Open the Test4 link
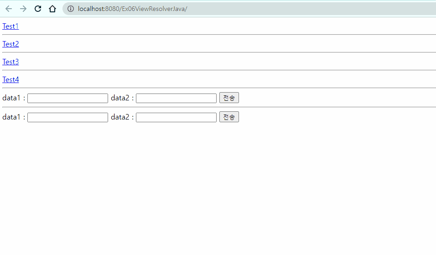436x255 pixels. pos(10,79)
